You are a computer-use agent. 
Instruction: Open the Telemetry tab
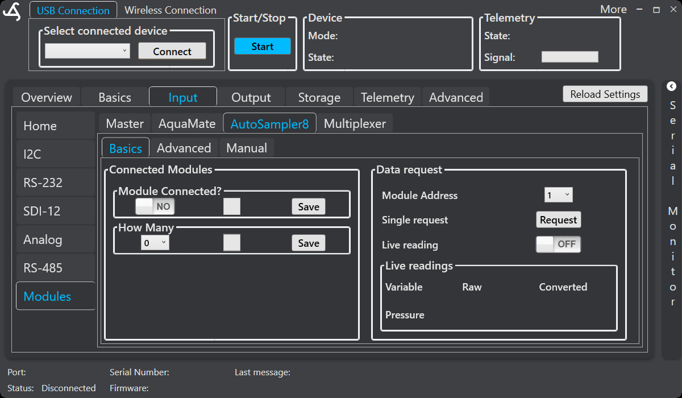pyautogui.click(x=388, y=97)
